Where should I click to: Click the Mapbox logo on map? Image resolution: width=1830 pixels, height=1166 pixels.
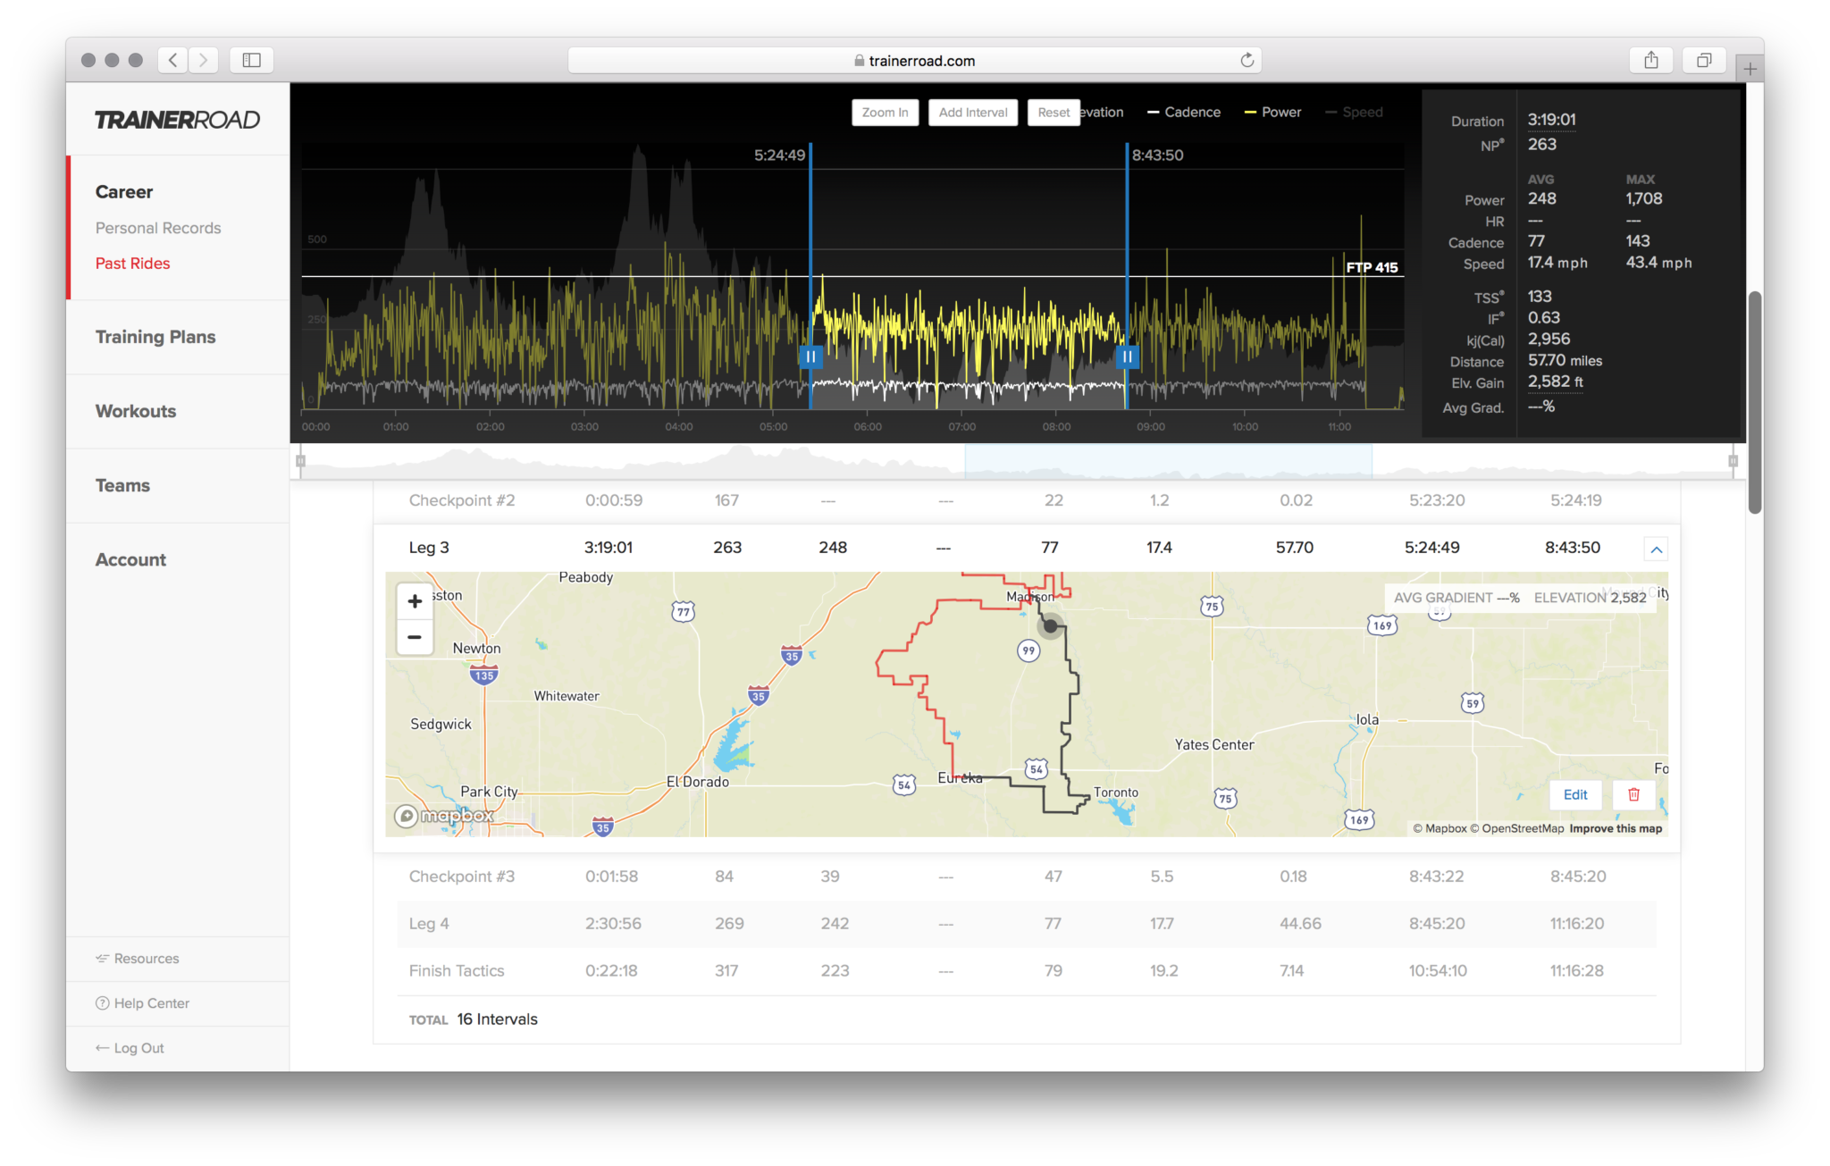(445, 815)
